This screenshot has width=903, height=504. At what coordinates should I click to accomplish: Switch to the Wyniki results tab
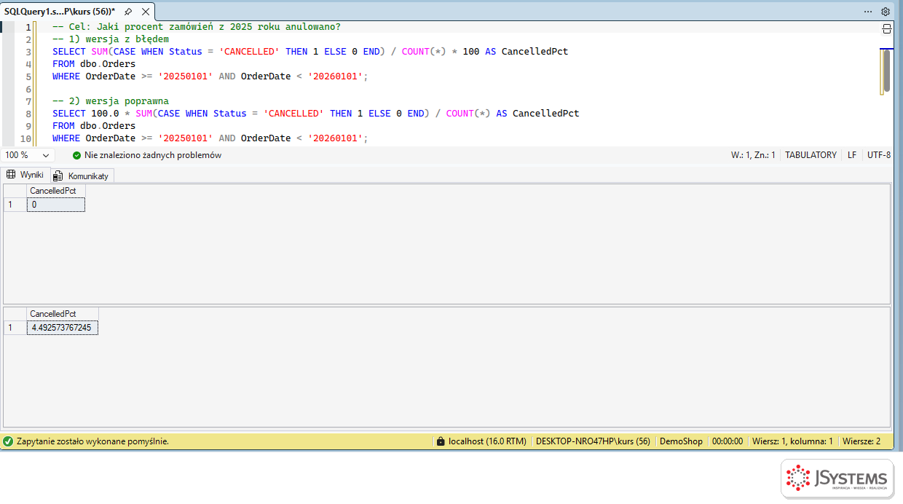pos(25,175)
